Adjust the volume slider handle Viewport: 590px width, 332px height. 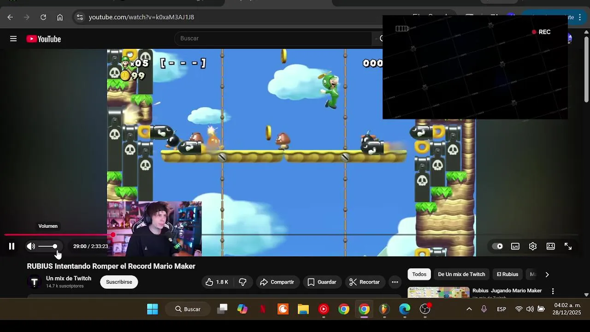pyautogui.click(x=55, y=246)
